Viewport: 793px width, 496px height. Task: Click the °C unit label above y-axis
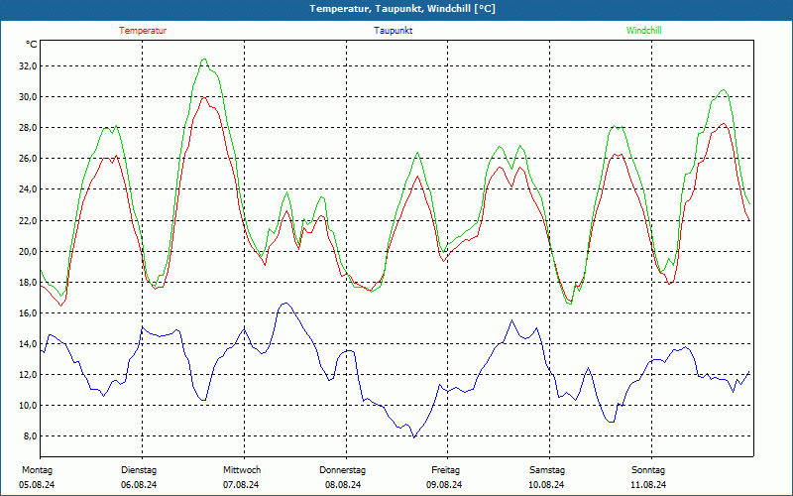point(32,45)
